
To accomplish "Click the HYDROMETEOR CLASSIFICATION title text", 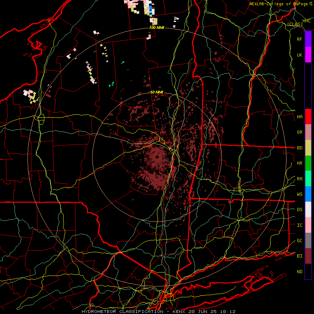I will pyautogui.click(x=122, y=312).
